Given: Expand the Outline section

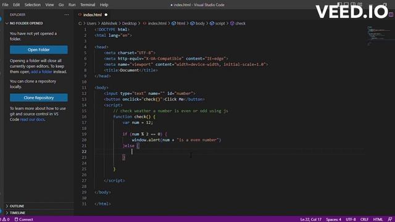Looking at the screenshot, I should tap(17, 206).
